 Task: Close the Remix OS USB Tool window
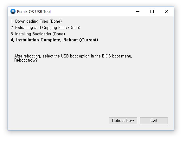[x=167, y=12]
